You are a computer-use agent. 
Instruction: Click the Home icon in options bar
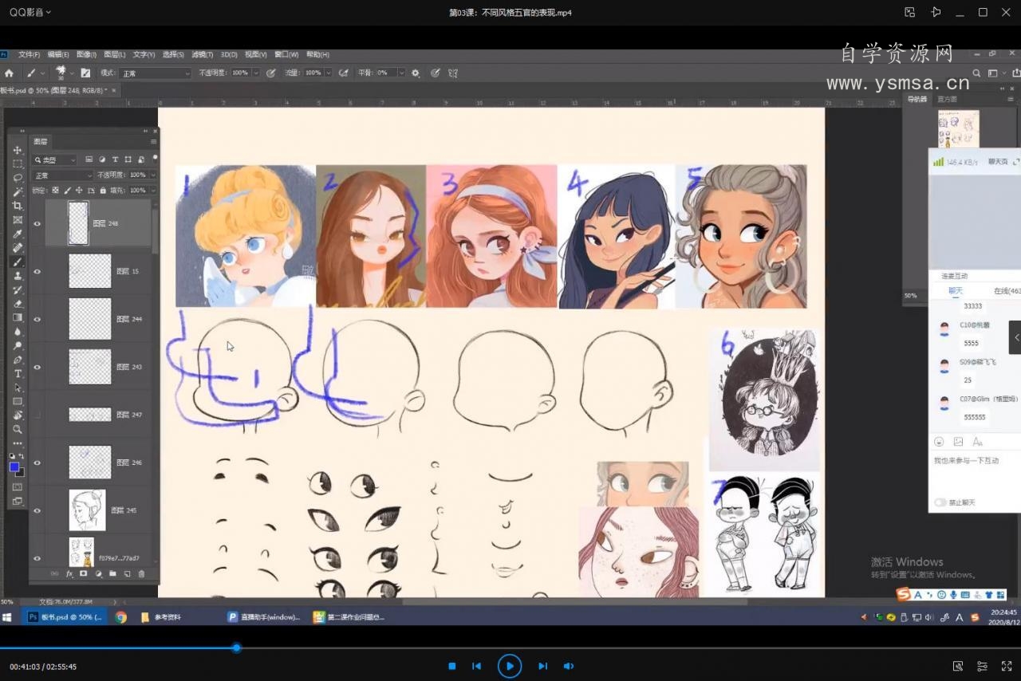[10, 73]
